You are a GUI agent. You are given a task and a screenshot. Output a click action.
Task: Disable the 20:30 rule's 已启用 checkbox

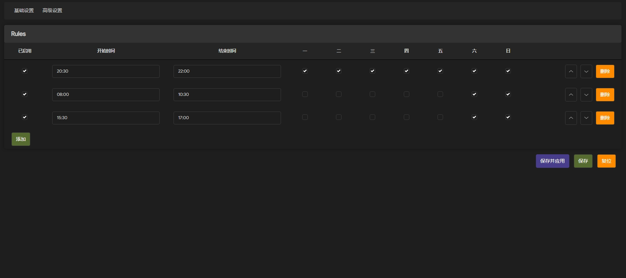tap(25, 71)
